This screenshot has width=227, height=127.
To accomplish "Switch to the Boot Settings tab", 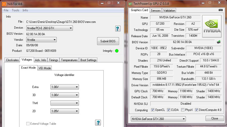I will (x=88, y=60).
